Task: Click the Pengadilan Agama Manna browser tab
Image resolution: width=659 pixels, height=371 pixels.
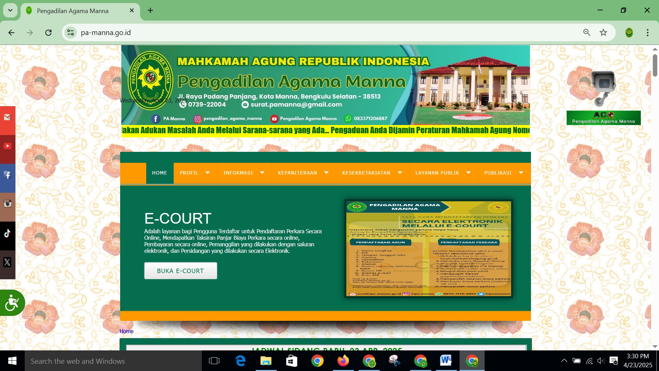Action: pyautogui.click(x=73, y=11)
